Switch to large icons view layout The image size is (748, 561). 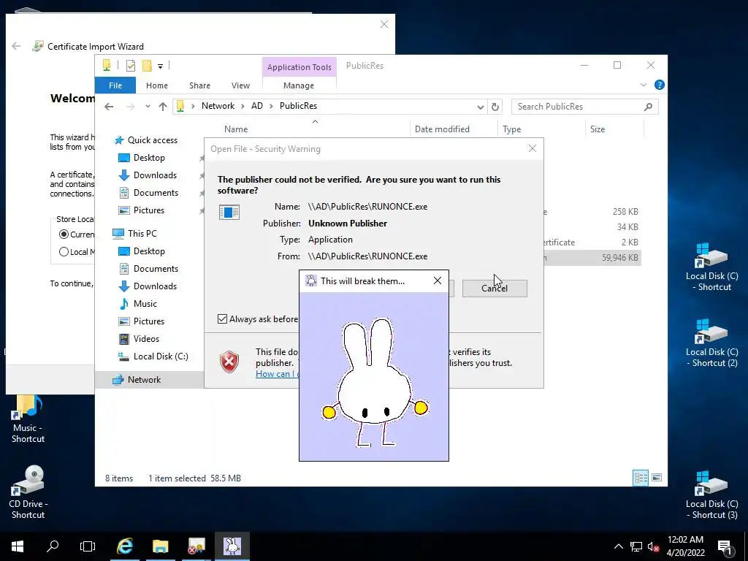(x=657, y=478)
